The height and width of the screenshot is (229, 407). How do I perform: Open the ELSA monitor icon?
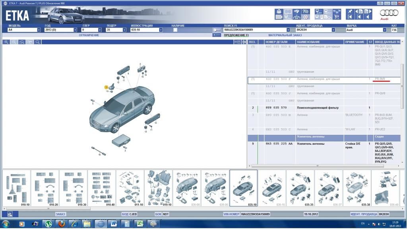[x=319, y=12]
